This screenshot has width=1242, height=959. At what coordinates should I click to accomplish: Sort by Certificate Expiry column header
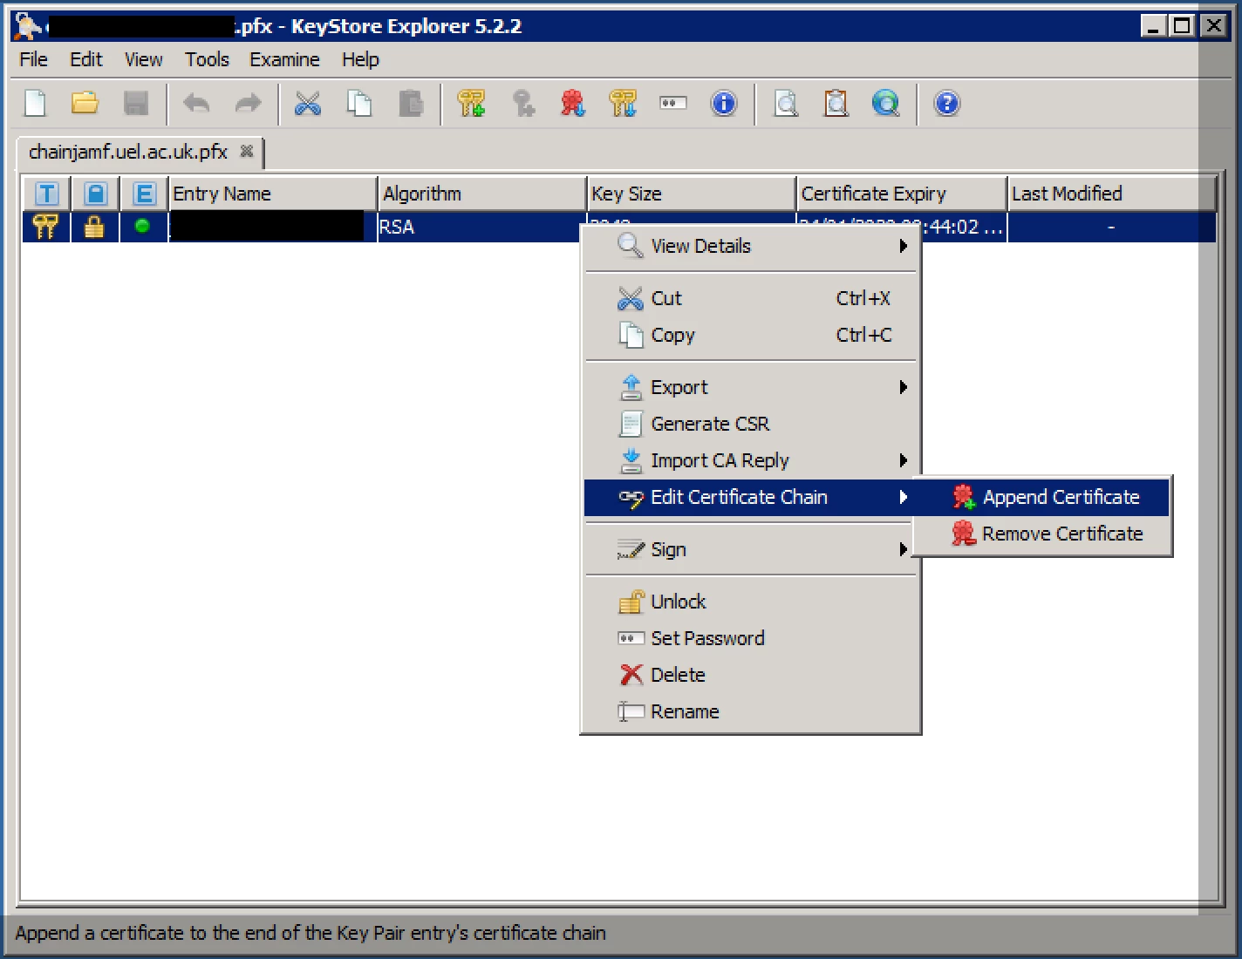tap(901, 194)
